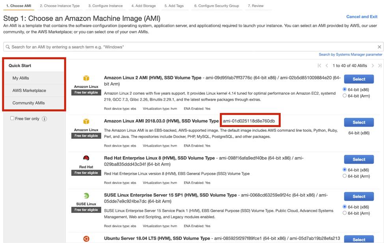Click Free tier eligible badge under SUSE Linux
Screen dimensions: 384x243
tap(86, 210)
